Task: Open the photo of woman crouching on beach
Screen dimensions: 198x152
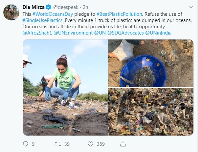Action: click(x=65, y=88)
